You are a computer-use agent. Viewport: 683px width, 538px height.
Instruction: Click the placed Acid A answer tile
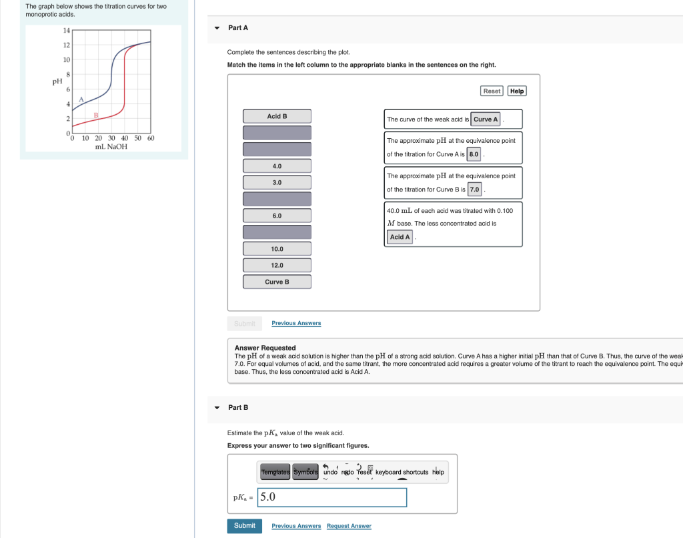(x=400, y=237)
